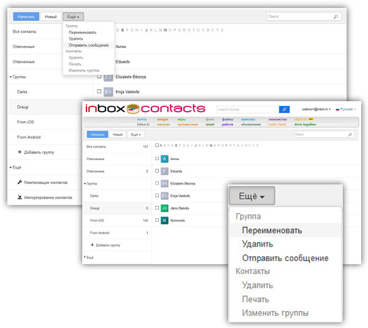Click the wrench icon next to Компоновщик контактов
368x328 pixels.
[20, 182]
